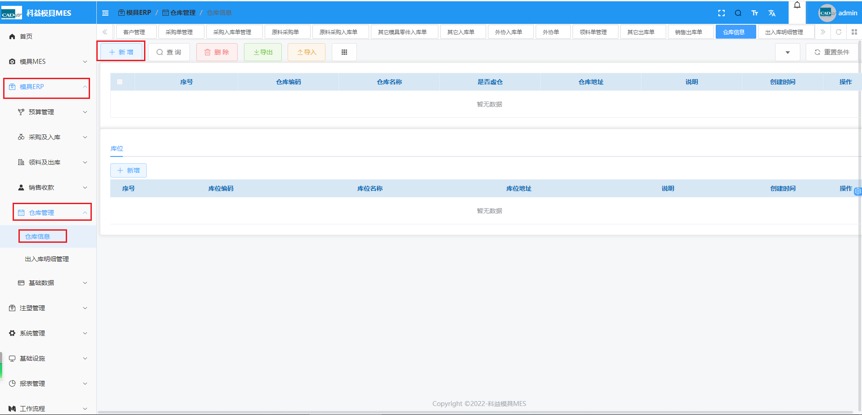Expand the 销售收款 submenu chevron
The height and width of the screenshot is (415, 862).
point(85,187)
